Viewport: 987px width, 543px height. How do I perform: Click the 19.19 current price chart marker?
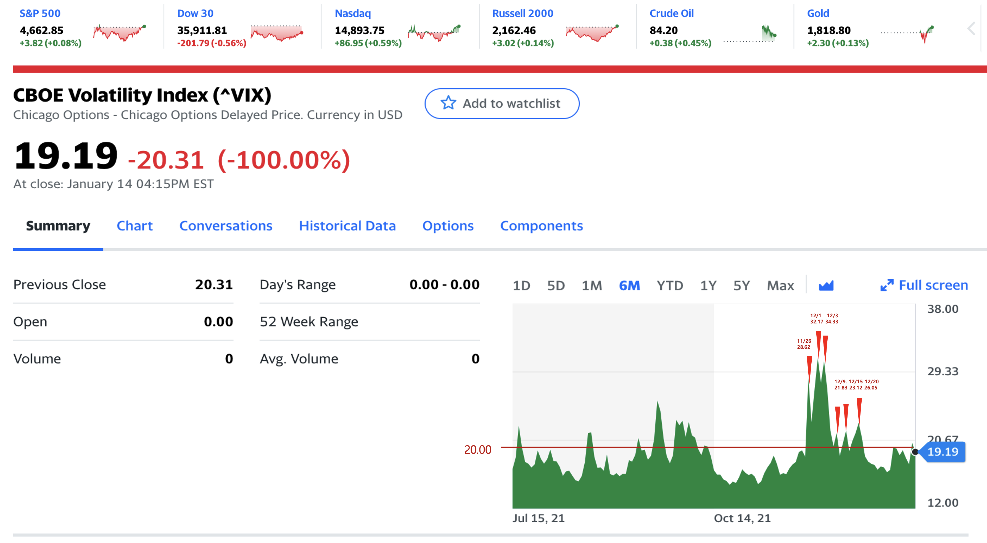(942, 452)
